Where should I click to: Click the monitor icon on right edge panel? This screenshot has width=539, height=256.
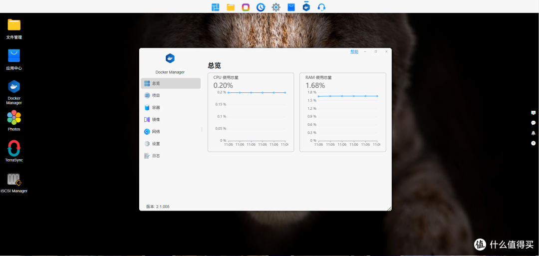[533, 113]
